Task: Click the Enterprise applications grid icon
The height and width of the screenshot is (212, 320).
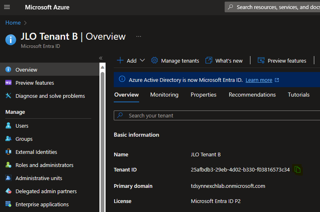Action: pos(8,204)
